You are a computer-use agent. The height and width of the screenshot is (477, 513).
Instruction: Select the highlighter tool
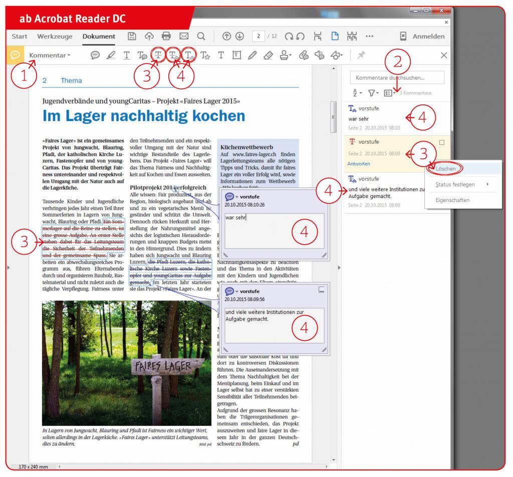(x=111, y=55)
